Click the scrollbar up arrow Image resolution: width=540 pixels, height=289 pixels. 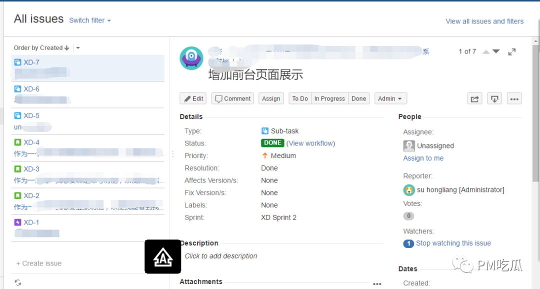(535, 41)
